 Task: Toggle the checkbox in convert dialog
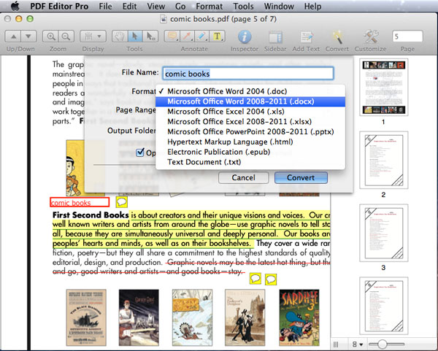click(140, 153)
